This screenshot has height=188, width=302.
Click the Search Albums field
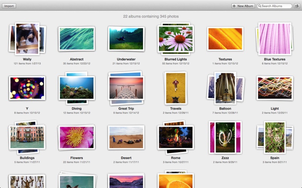point(276,6)
